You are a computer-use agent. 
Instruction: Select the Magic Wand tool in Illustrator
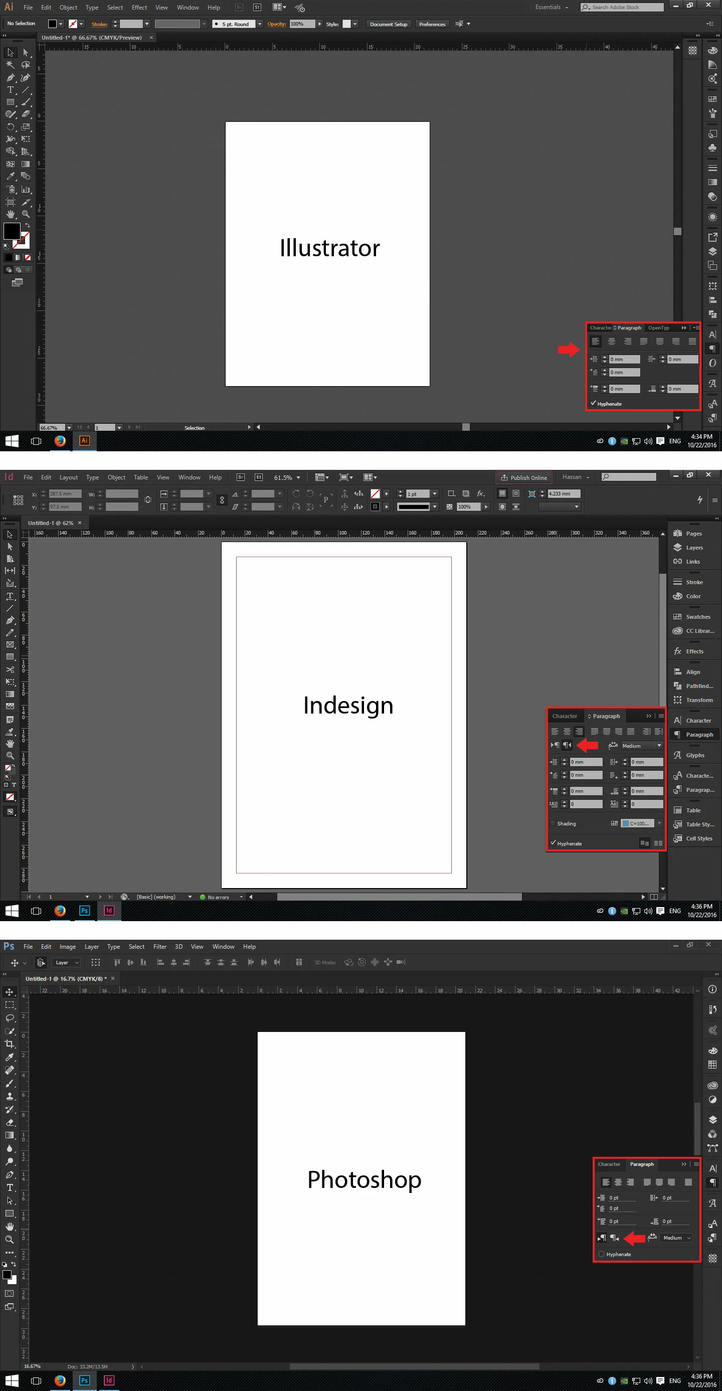[10, 65]
